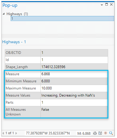
Task: Select the Mimimum Measure label
Action: (21, 81)
